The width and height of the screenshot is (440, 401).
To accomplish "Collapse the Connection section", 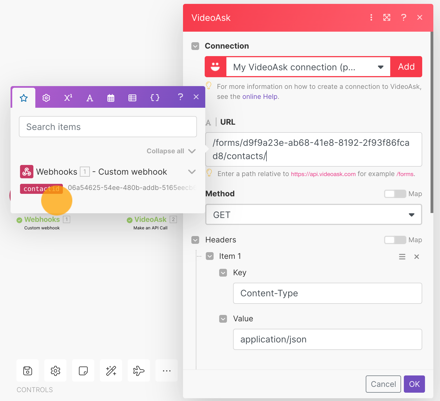I will 195,46.
